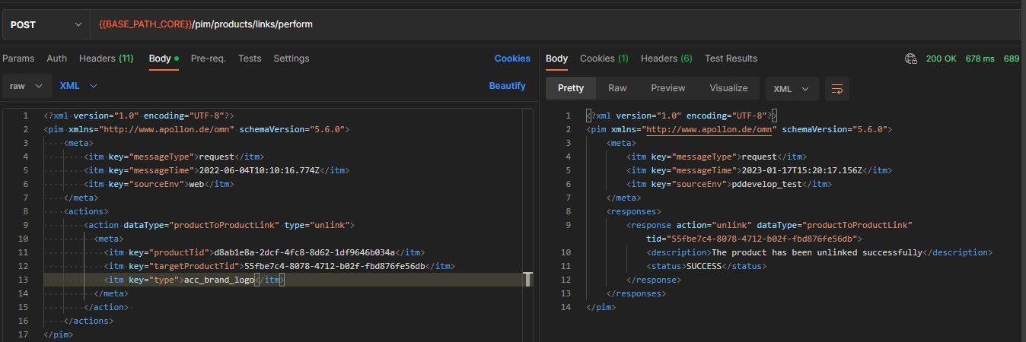View response Headers (6) tab
The width and height of the screenshot is (1026, 342).
click(x=666, y=59)
